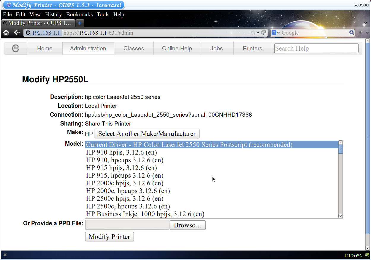Click page scrollbar down arrow
This screenshot has width=371, height=260.
(368, 248)
